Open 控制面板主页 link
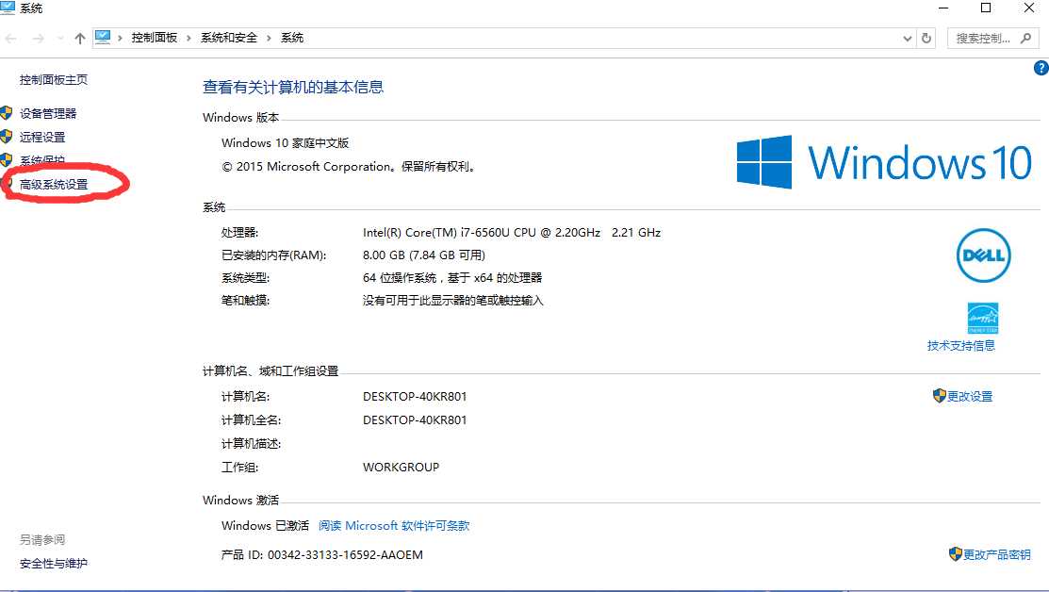Image resolution: width=1049 pixels, height=592 pixels. pos(54,79)
